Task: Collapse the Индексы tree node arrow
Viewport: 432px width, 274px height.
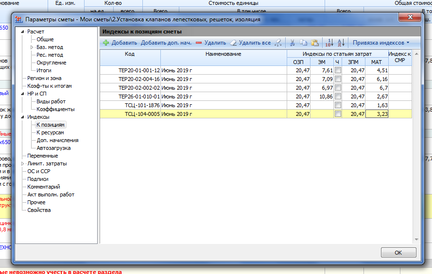Action: pyautogui.click(x=23, y=117)
